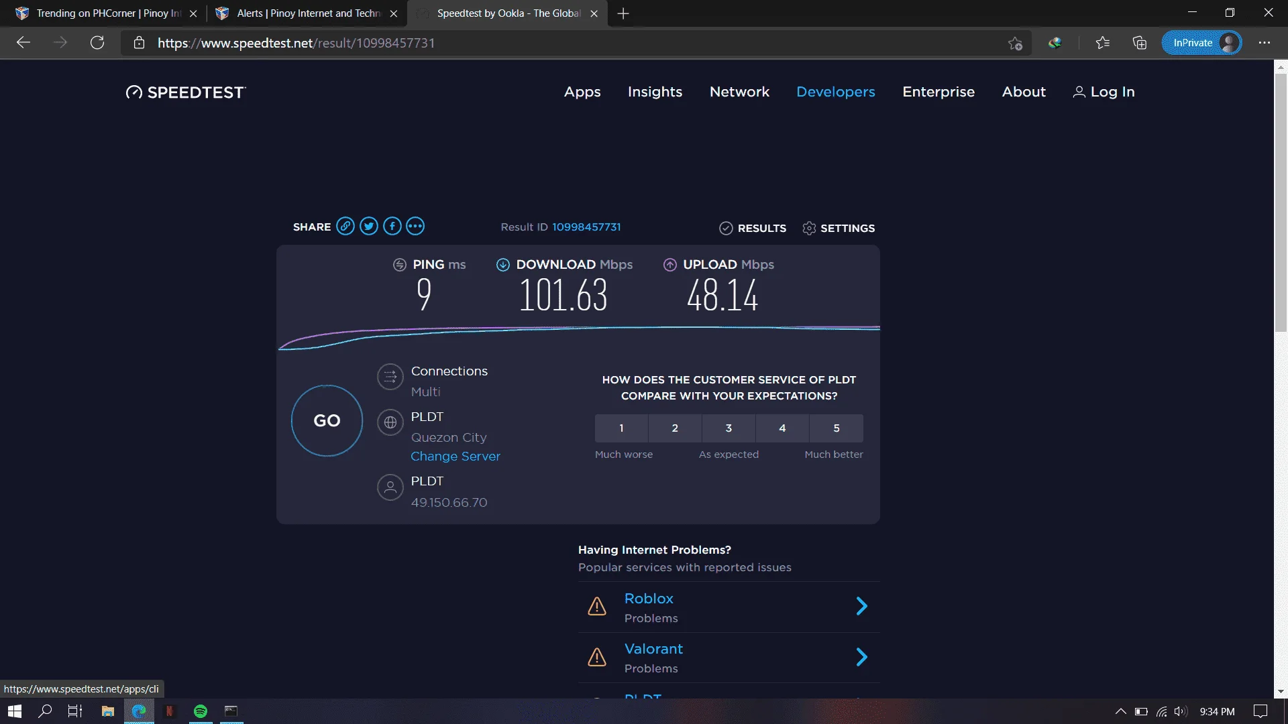Refresh the Speedtest page
The image size is (1288, 724).
97,43
